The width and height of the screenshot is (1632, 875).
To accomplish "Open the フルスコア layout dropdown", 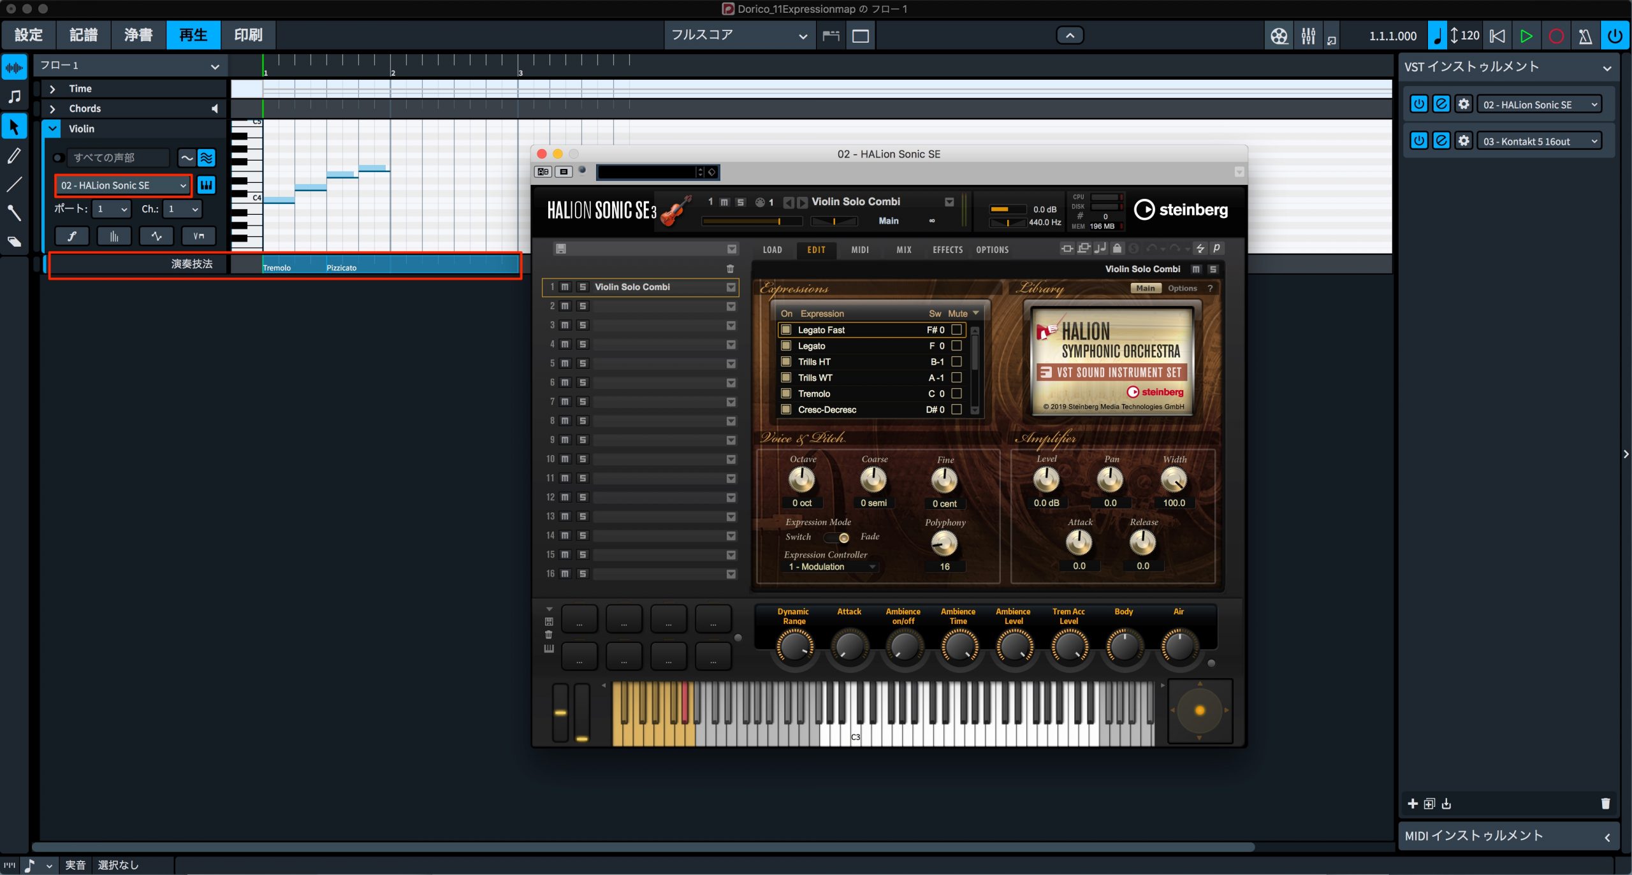I will click(x=739, y=35).
